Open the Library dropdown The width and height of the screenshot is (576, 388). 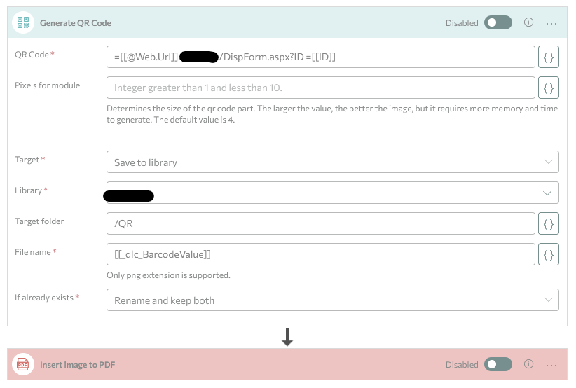tap(332, 193)
